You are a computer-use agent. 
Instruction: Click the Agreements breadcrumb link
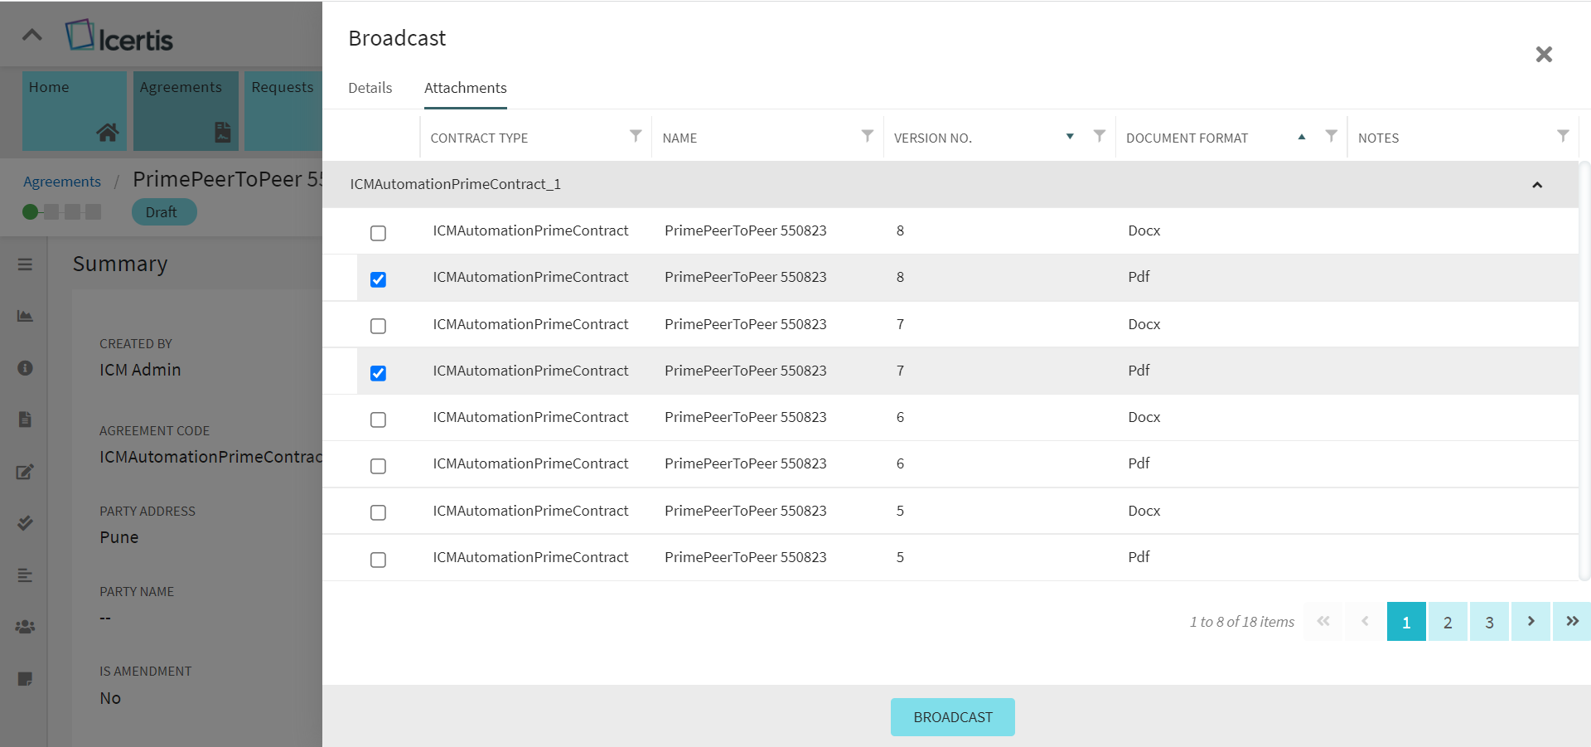62,182
